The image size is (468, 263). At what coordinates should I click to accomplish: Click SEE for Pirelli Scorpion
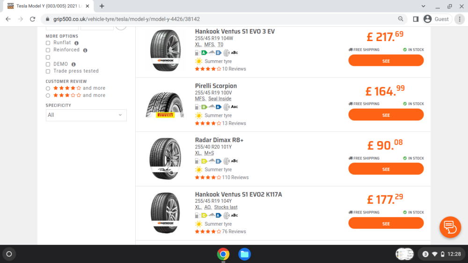click(x=386, y=114)
